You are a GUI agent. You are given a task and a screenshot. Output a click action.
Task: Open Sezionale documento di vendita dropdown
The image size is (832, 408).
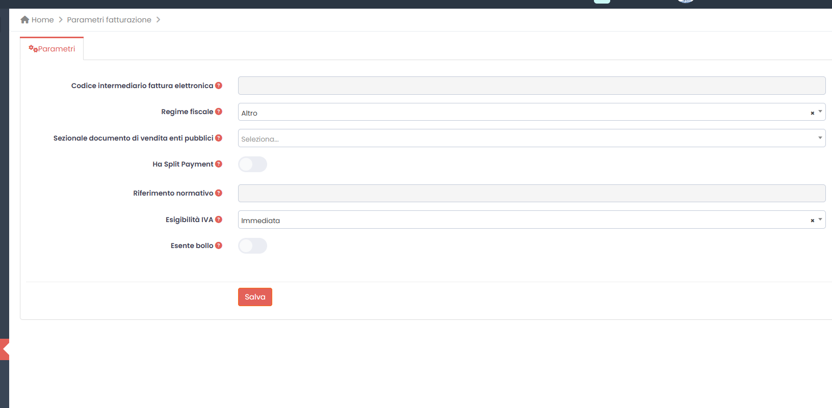pos(530,138)
